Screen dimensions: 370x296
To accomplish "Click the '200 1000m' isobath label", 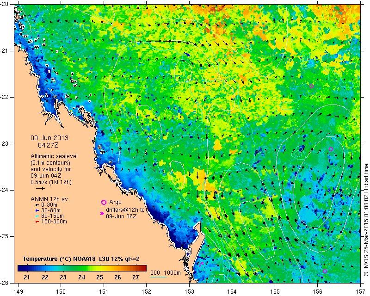I will [166, 273].
